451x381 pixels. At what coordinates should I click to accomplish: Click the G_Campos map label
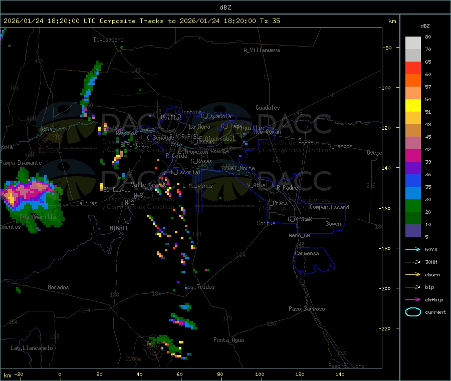point(341,146)
